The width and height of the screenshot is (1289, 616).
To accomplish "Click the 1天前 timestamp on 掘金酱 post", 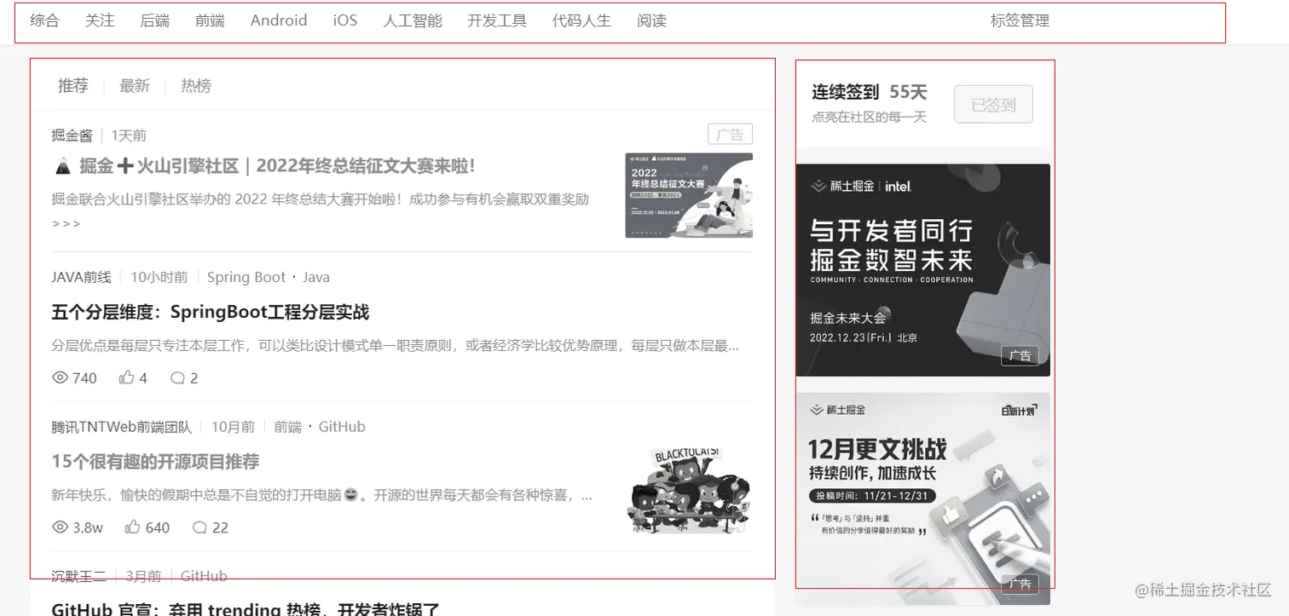I will point(129,135).
